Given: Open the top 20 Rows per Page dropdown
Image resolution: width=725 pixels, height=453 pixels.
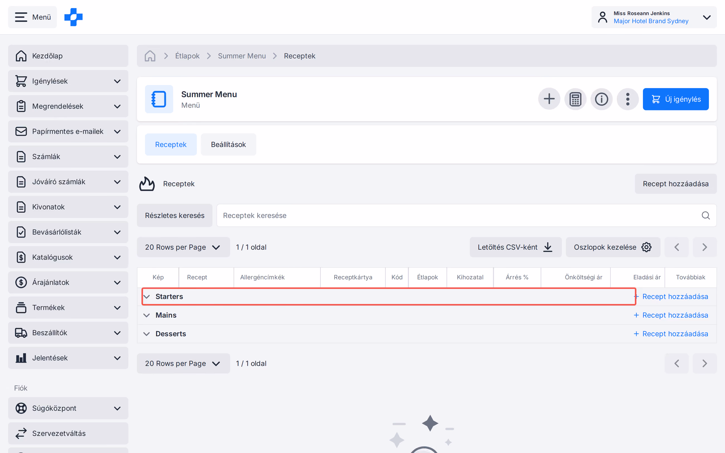Looking at the screenshot, I should 183,247.
